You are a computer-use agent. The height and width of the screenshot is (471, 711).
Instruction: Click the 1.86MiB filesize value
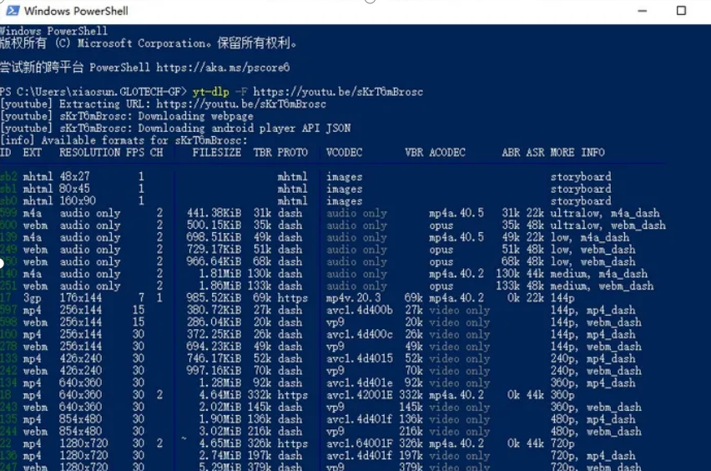point(220,286)
